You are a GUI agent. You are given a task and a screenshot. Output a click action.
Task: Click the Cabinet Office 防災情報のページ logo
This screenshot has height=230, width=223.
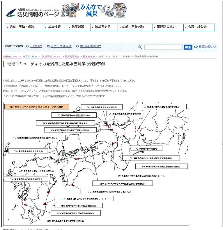pyautogui.click(x=32, y=13)
